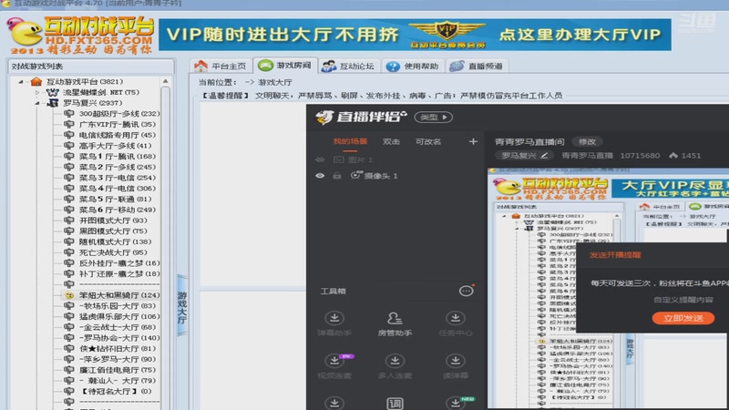Expand the 流星蝴蝶剑.NET tree node
729x410 pixels.
point(37,93)
